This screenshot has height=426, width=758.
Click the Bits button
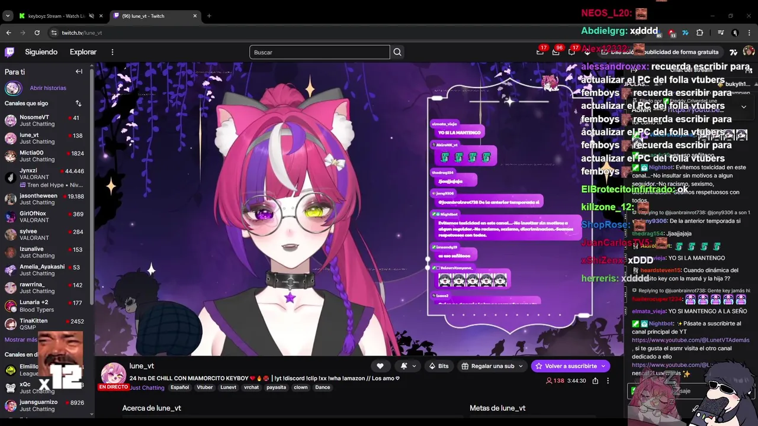[439, 366]
